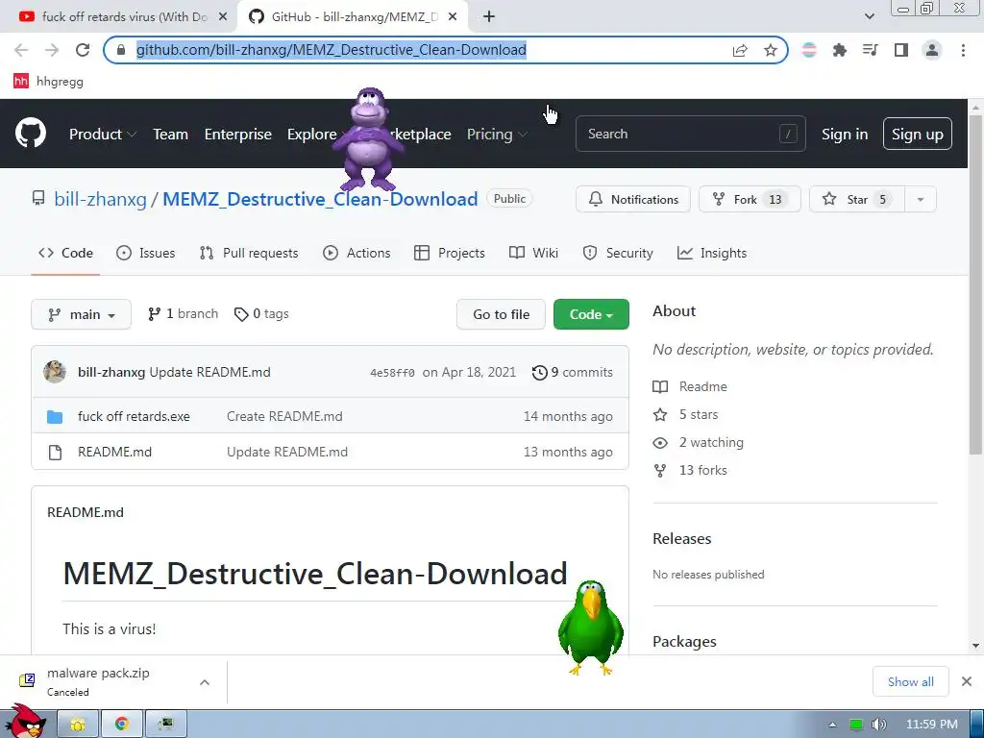
Task: Open the Explore nav menu
Action: pyautogui.click(x=312, y=134)
